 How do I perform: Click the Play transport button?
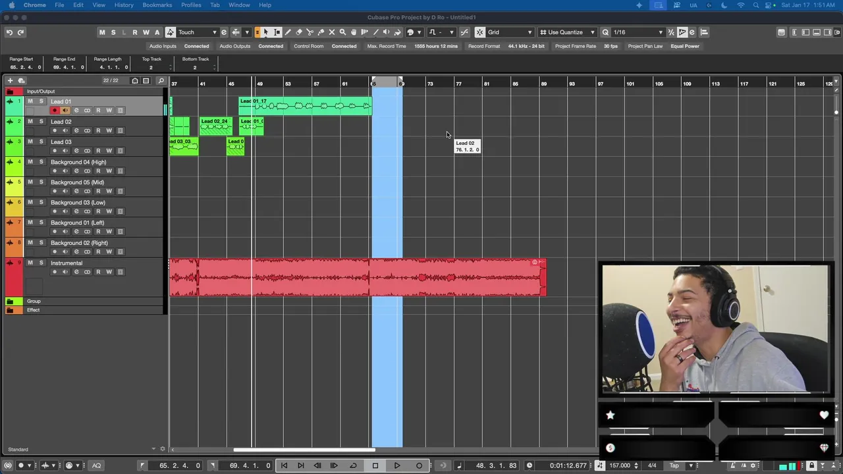pos(397,465)
